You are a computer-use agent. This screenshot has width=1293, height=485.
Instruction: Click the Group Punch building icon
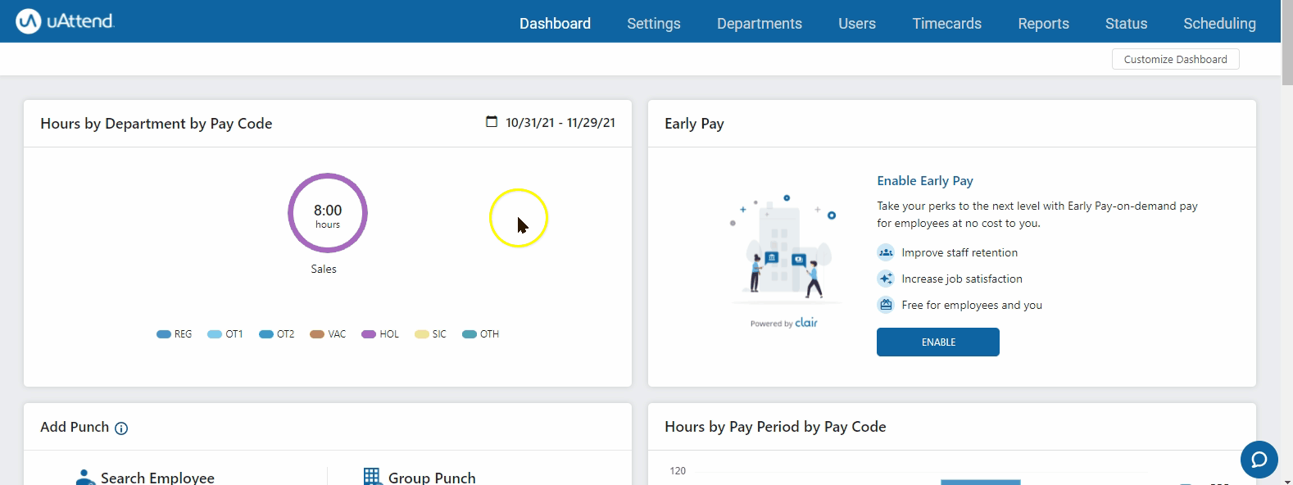[x=372, y=477]
